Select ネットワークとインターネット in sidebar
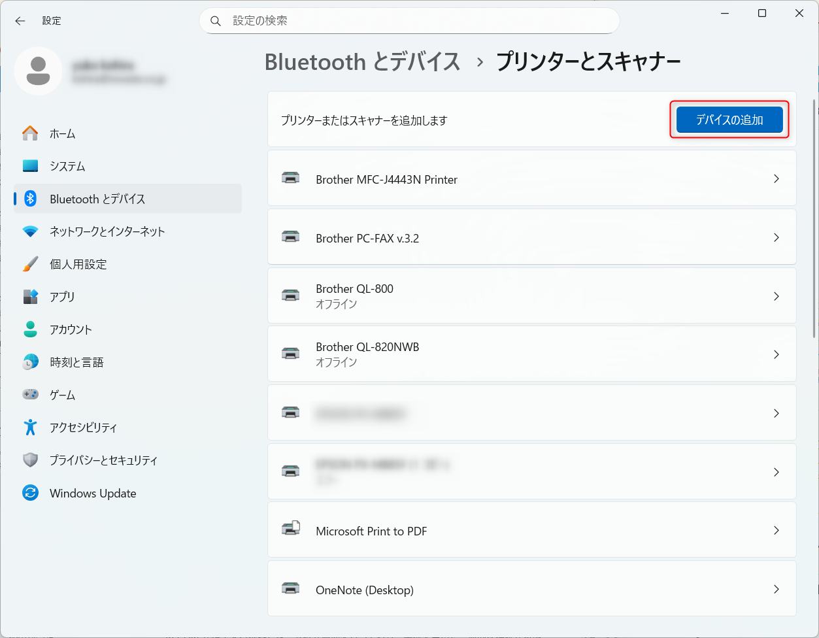819x638 pixels. tap(127, 231)
